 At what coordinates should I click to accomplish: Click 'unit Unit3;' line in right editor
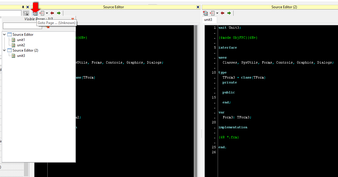(229, 28)
